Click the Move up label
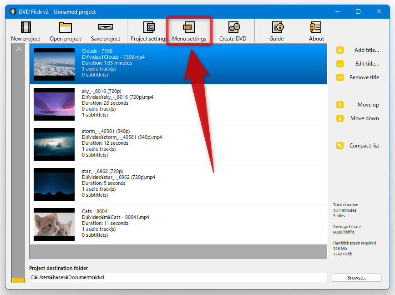This screenshot has height=295, width=395. 368,105
